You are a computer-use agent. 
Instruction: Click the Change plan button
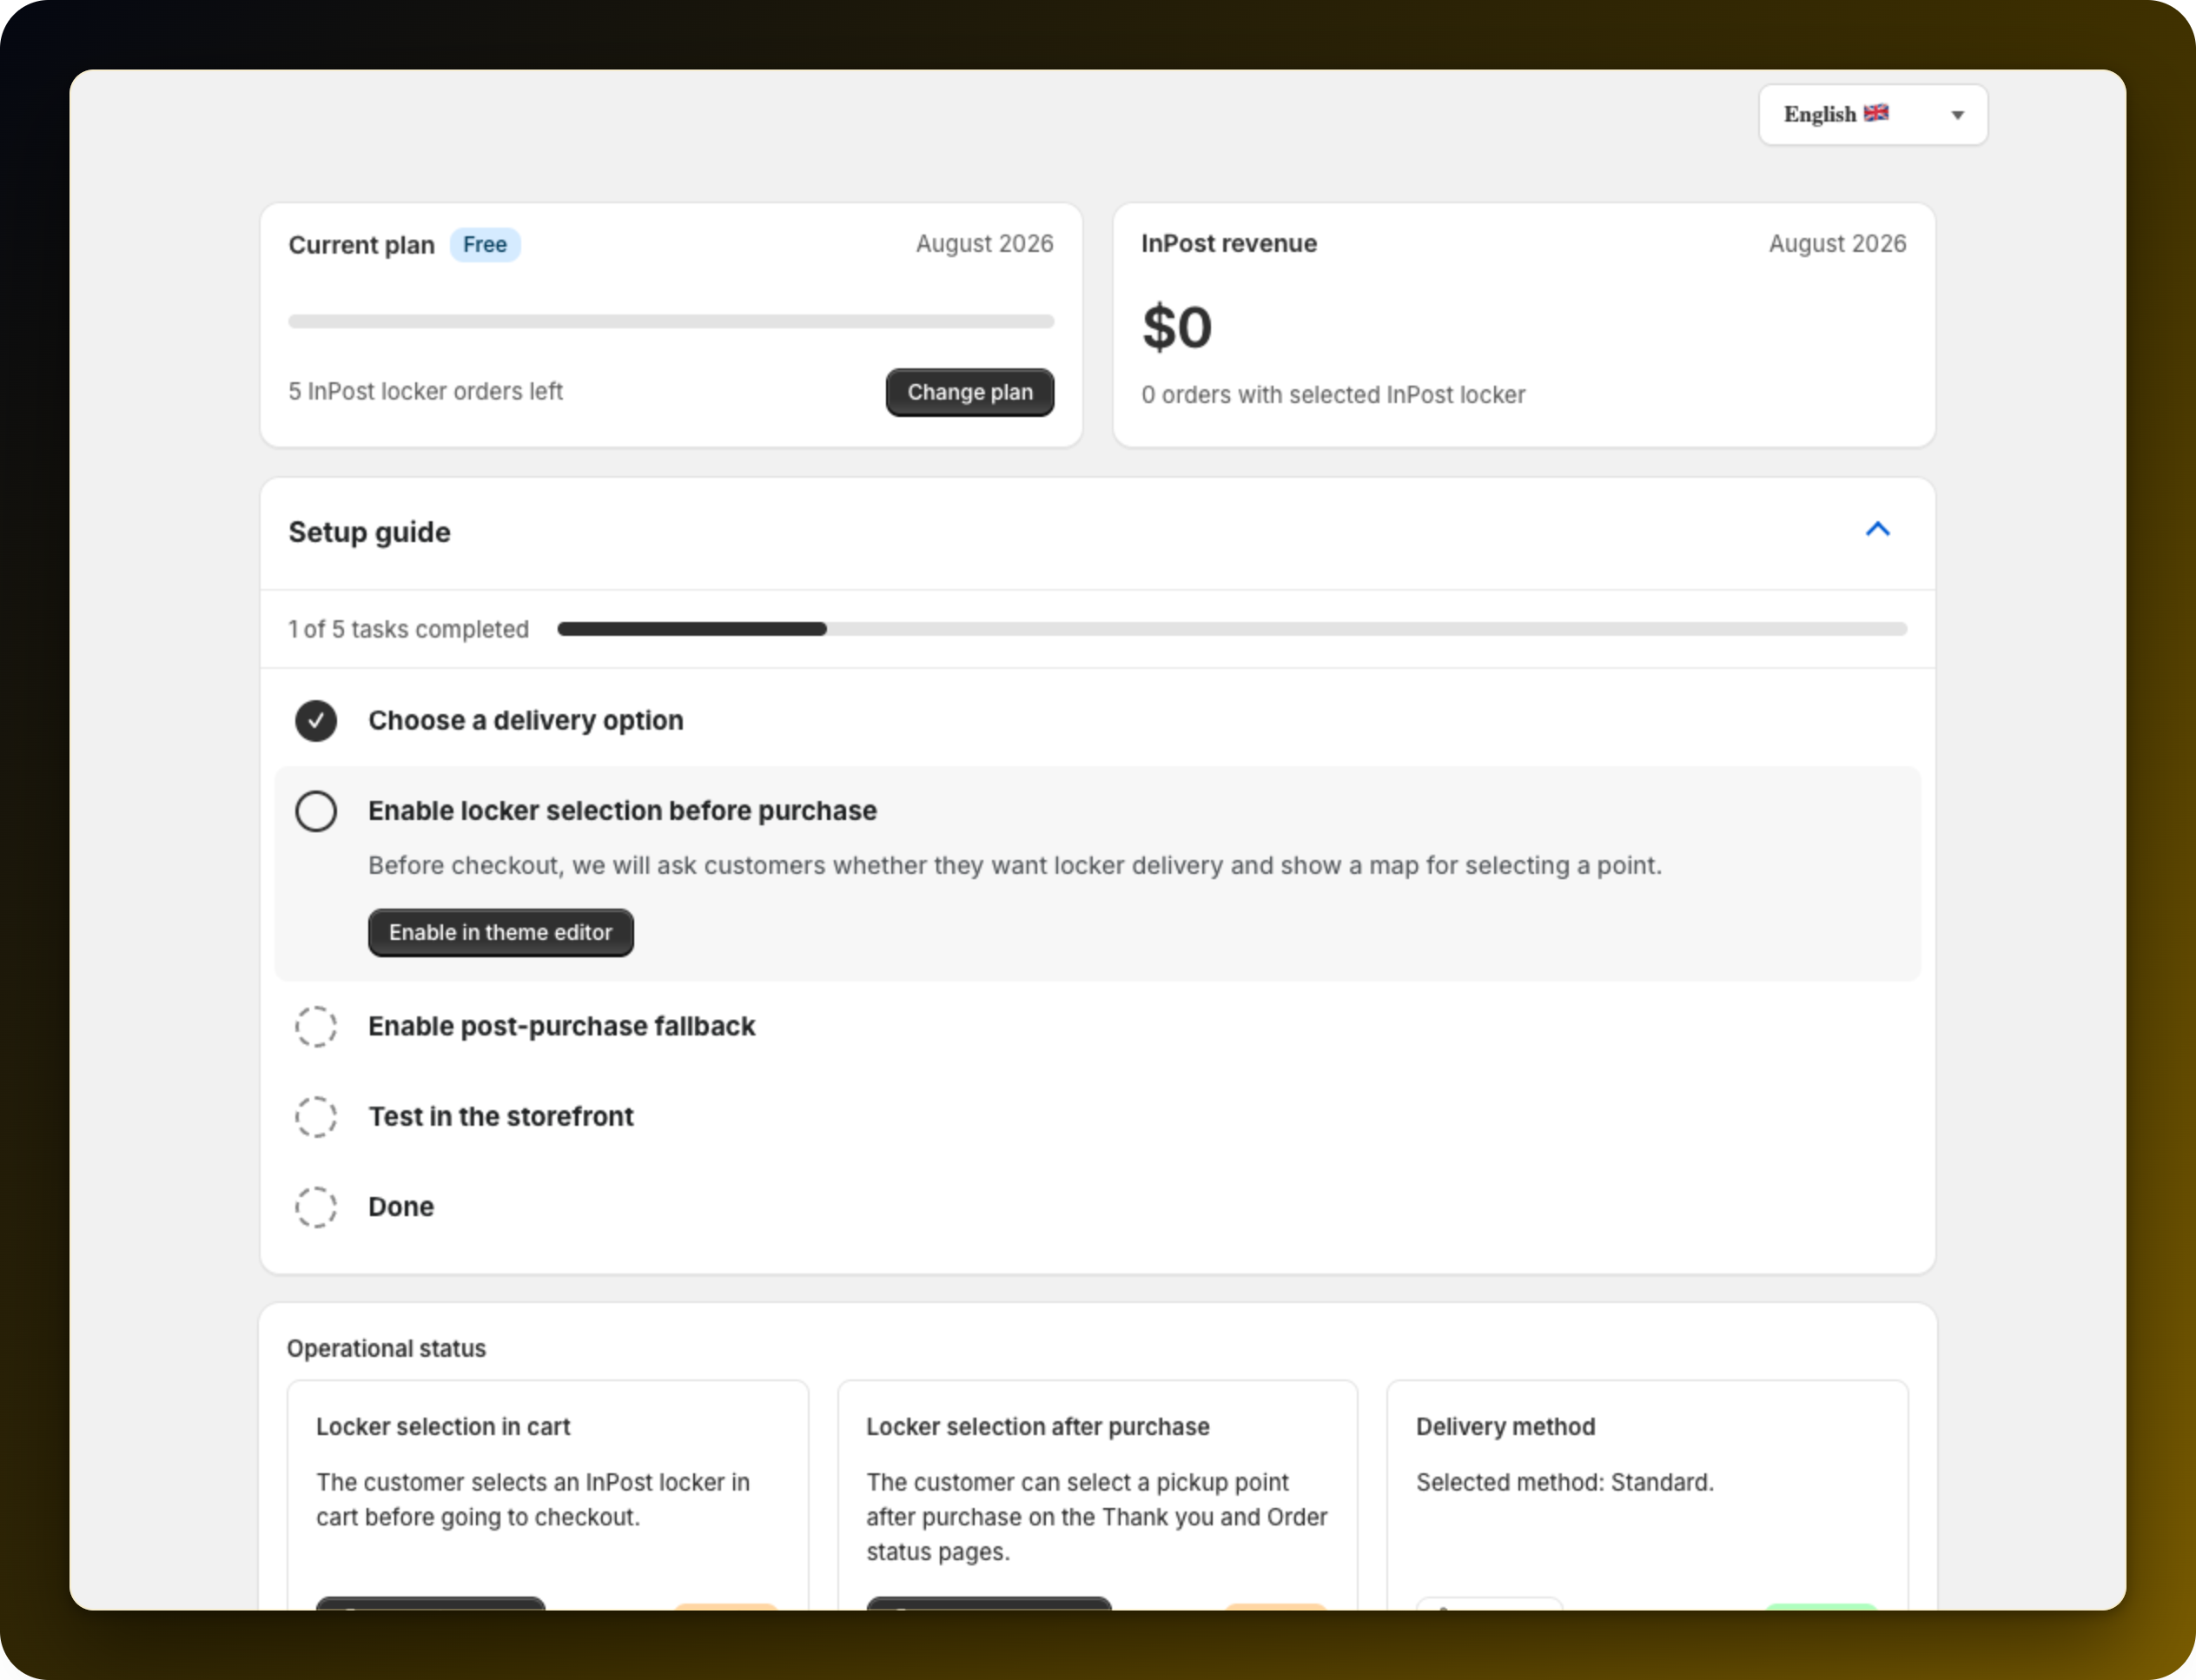tap(969, 392)
